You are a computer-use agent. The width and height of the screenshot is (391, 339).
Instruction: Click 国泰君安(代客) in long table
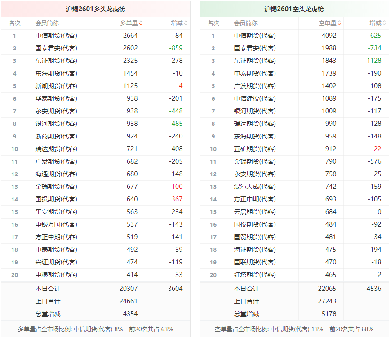[x=56, y=48]
